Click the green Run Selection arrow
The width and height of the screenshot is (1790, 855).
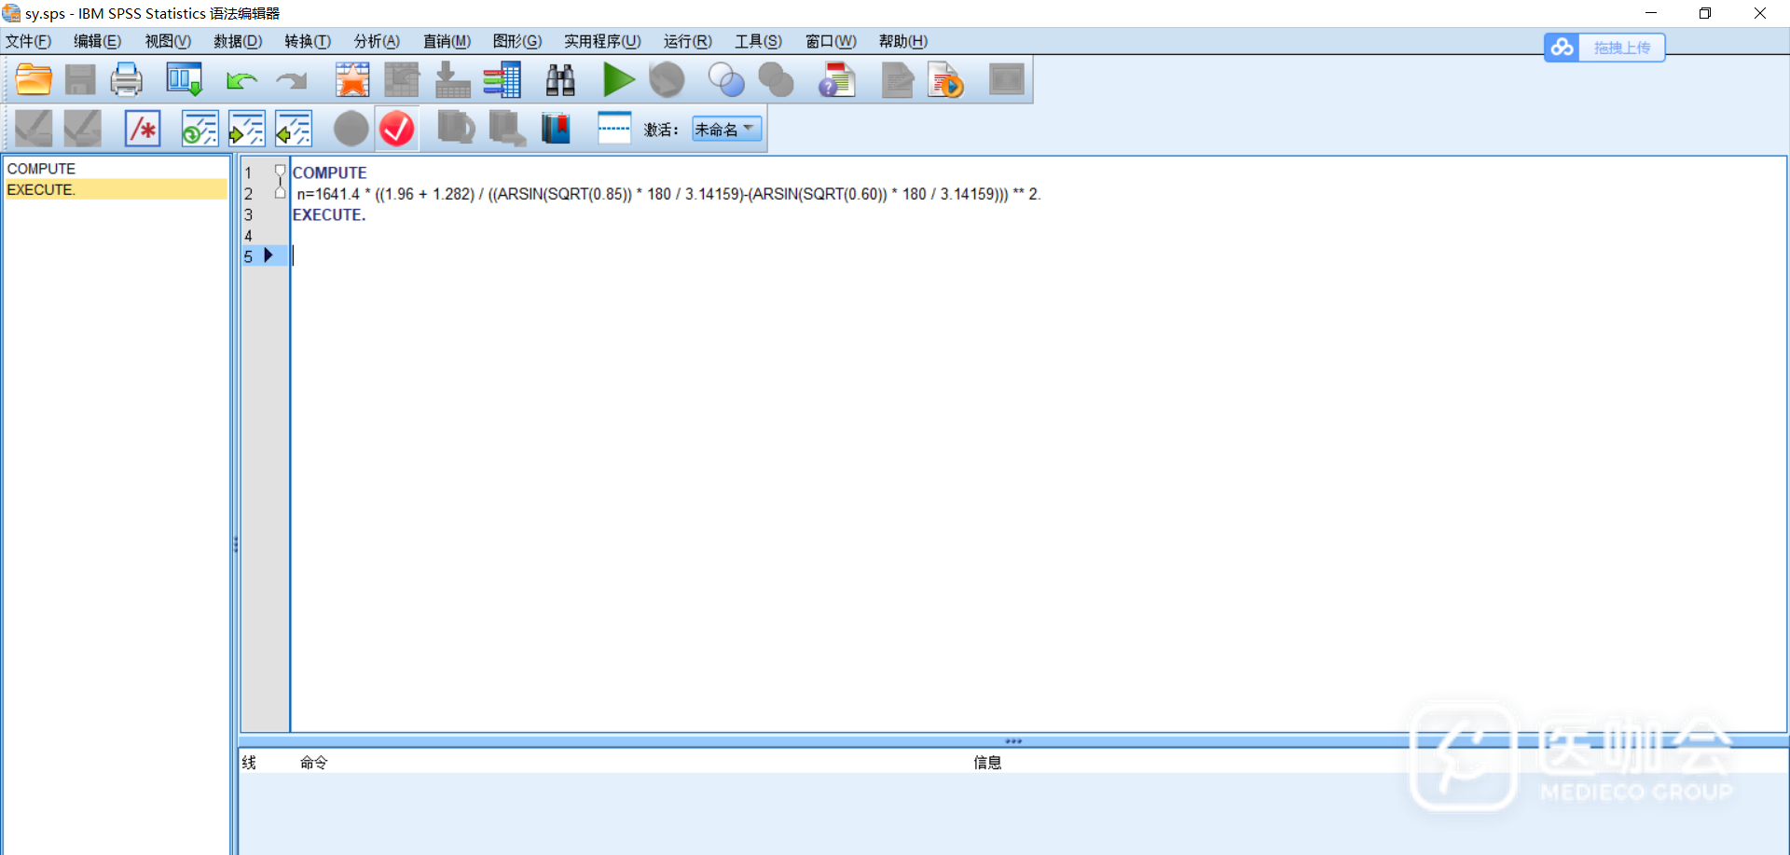tap(617, 80)
